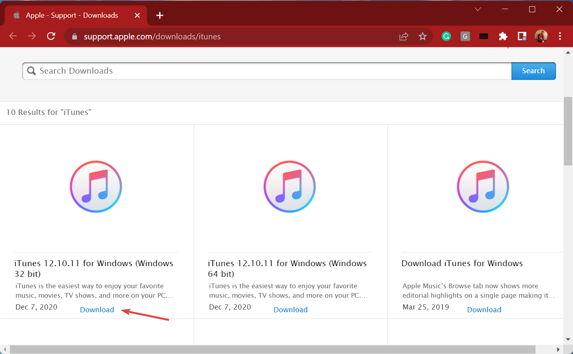Click the Chrome profile avatar
The width and height of the screenshot is (573, 354).
click(541, 36)
